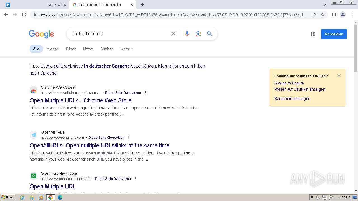The width and height of the screenshot is (358, 201).
Task: Switch to the News results tab
Action: pyautogui.click(x=88, y=49)
